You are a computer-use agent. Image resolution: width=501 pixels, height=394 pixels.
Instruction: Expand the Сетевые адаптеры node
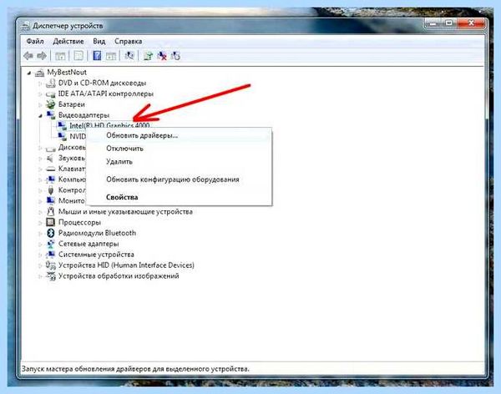[40, 244]
